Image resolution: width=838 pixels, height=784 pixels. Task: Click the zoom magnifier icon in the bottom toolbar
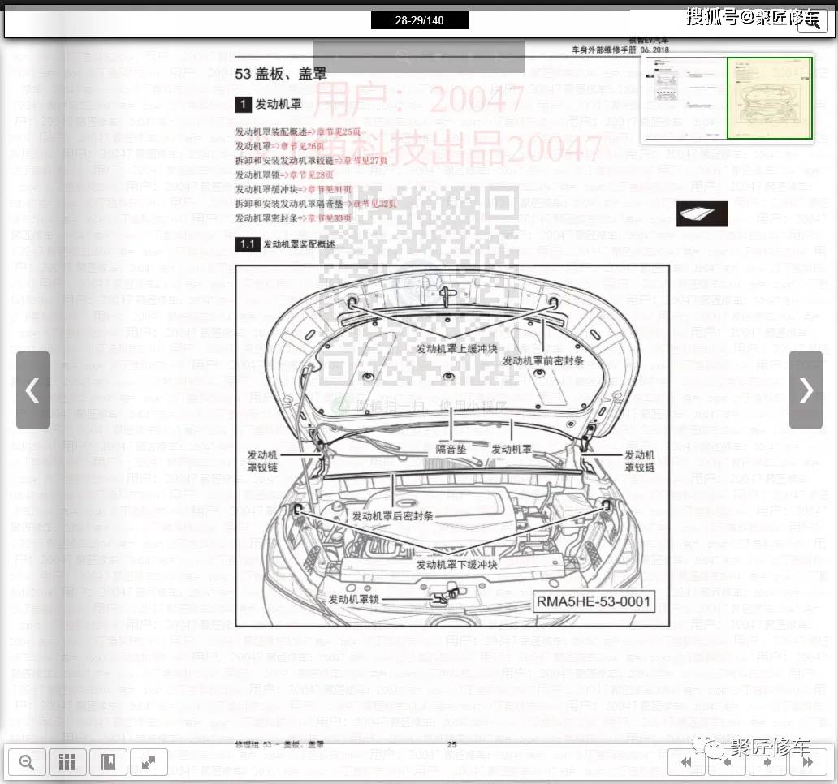point(27,761)
